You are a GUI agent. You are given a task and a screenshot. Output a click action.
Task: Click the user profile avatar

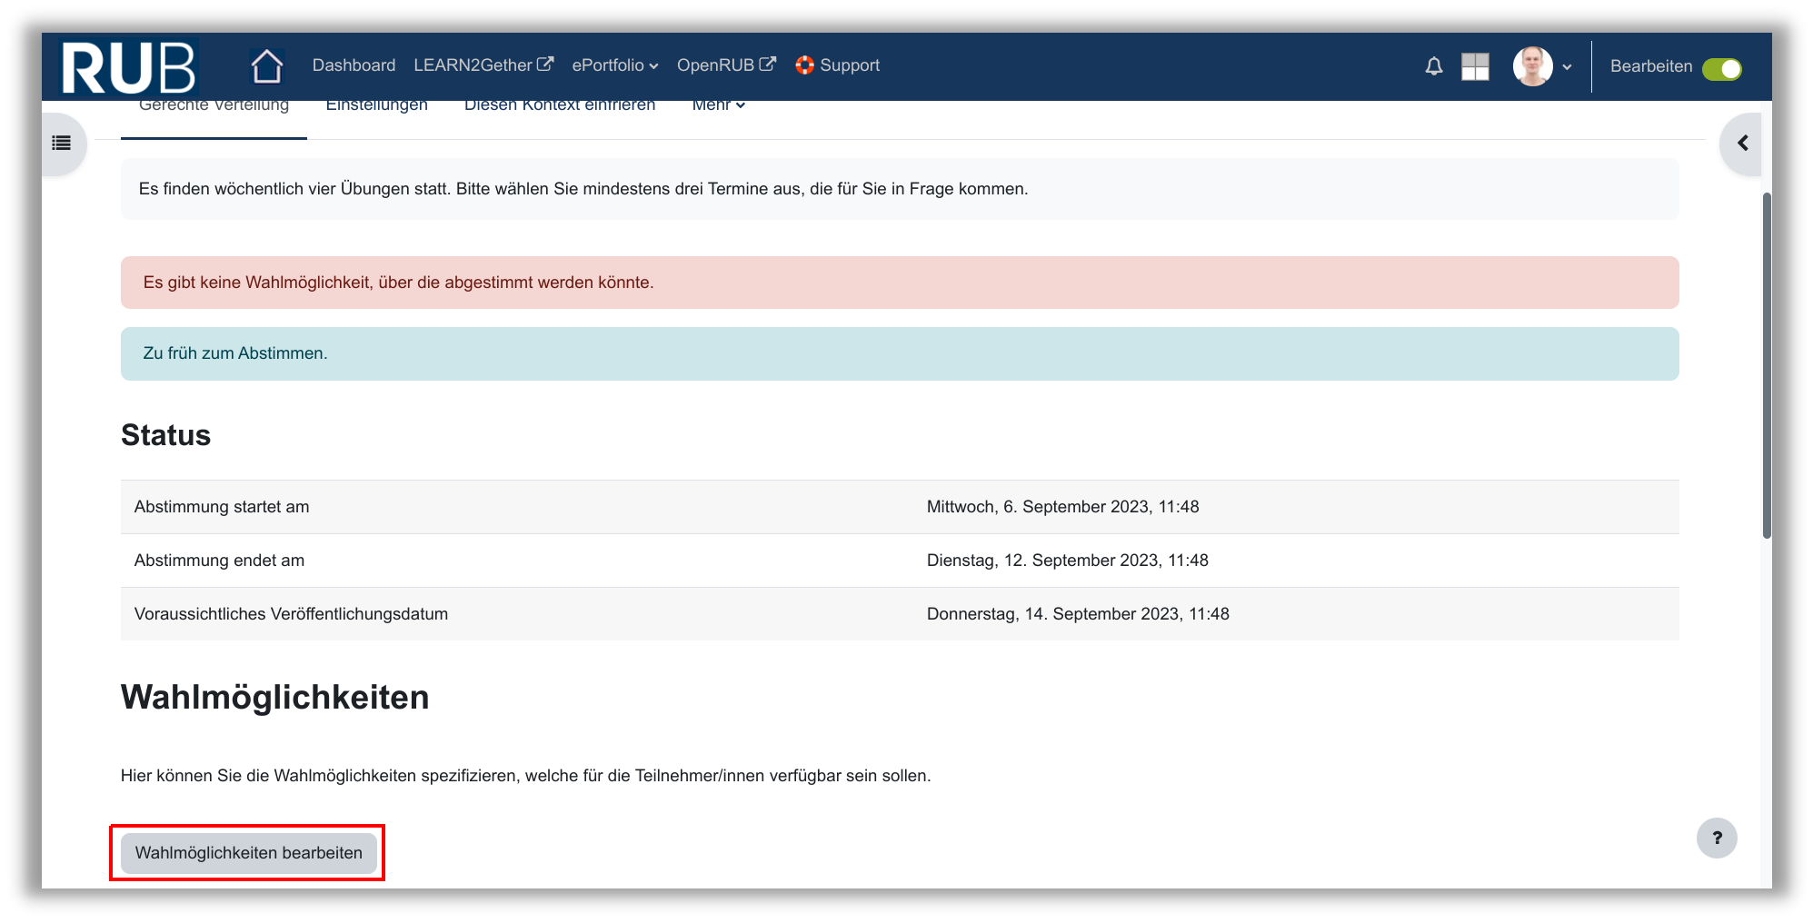tap(1532, 66)
